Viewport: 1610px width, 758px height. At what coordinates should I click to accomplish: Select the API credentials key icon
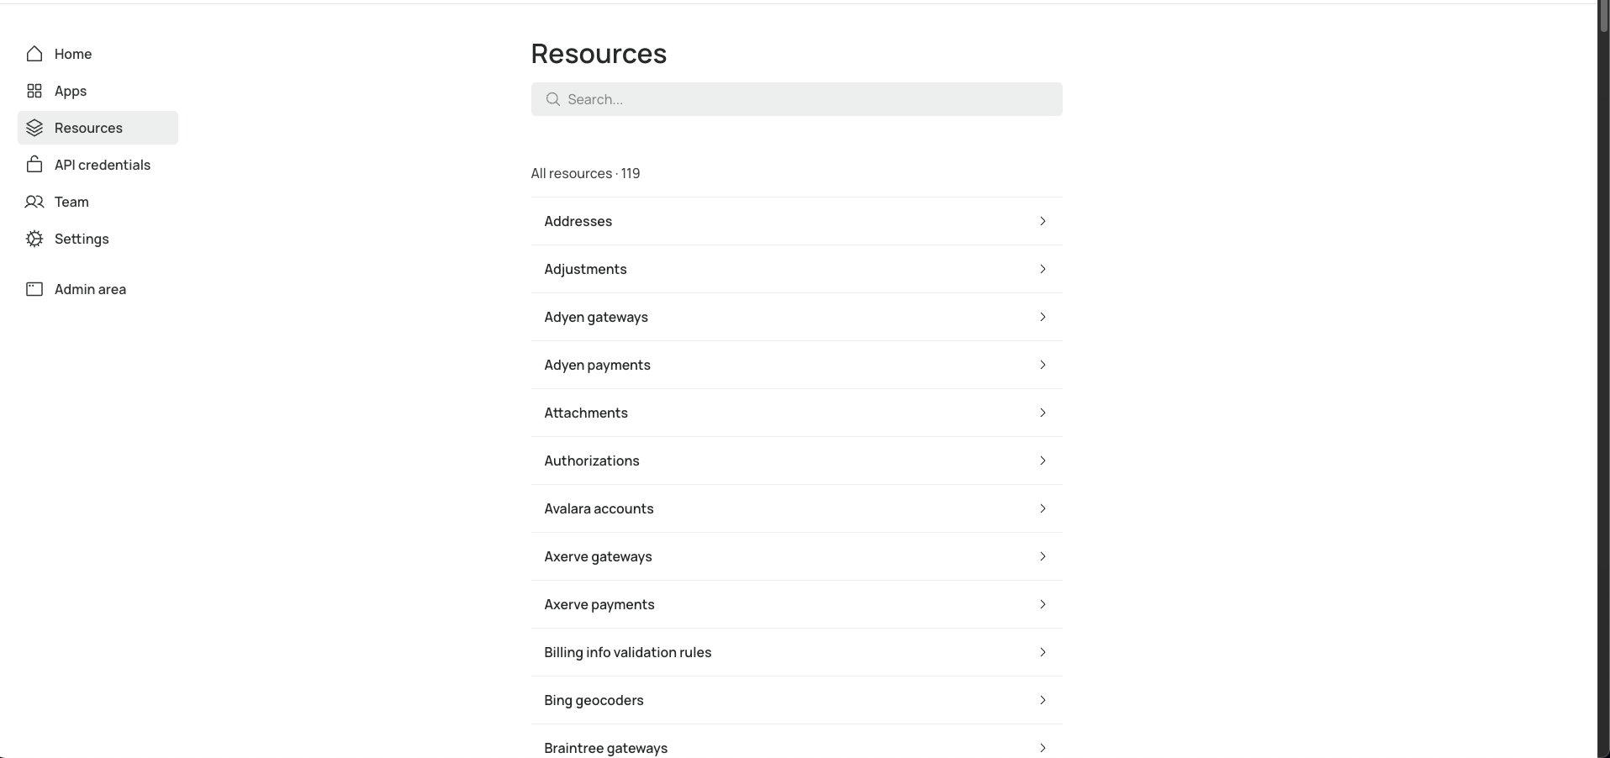34,165
